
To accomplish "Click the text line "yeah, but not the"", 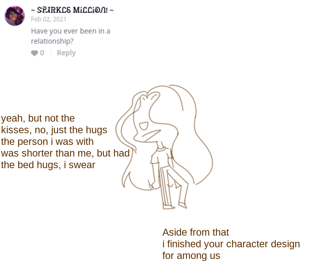I will 38,119.
